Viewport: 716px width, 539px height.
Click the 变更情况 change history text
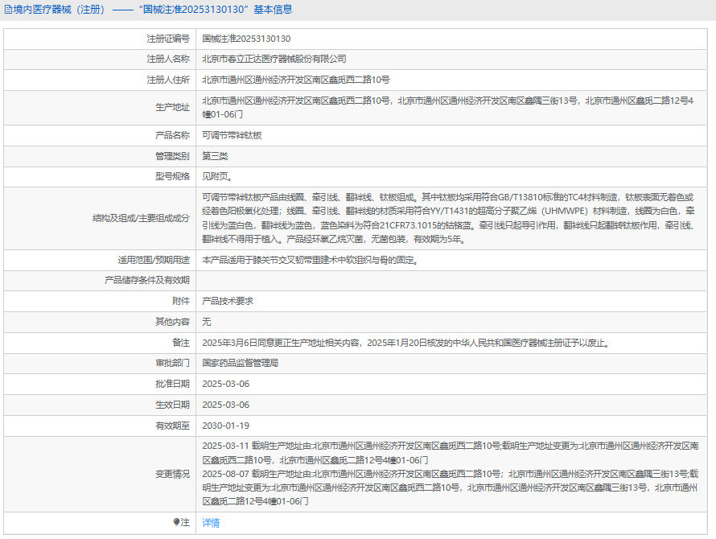coord(451,473)
